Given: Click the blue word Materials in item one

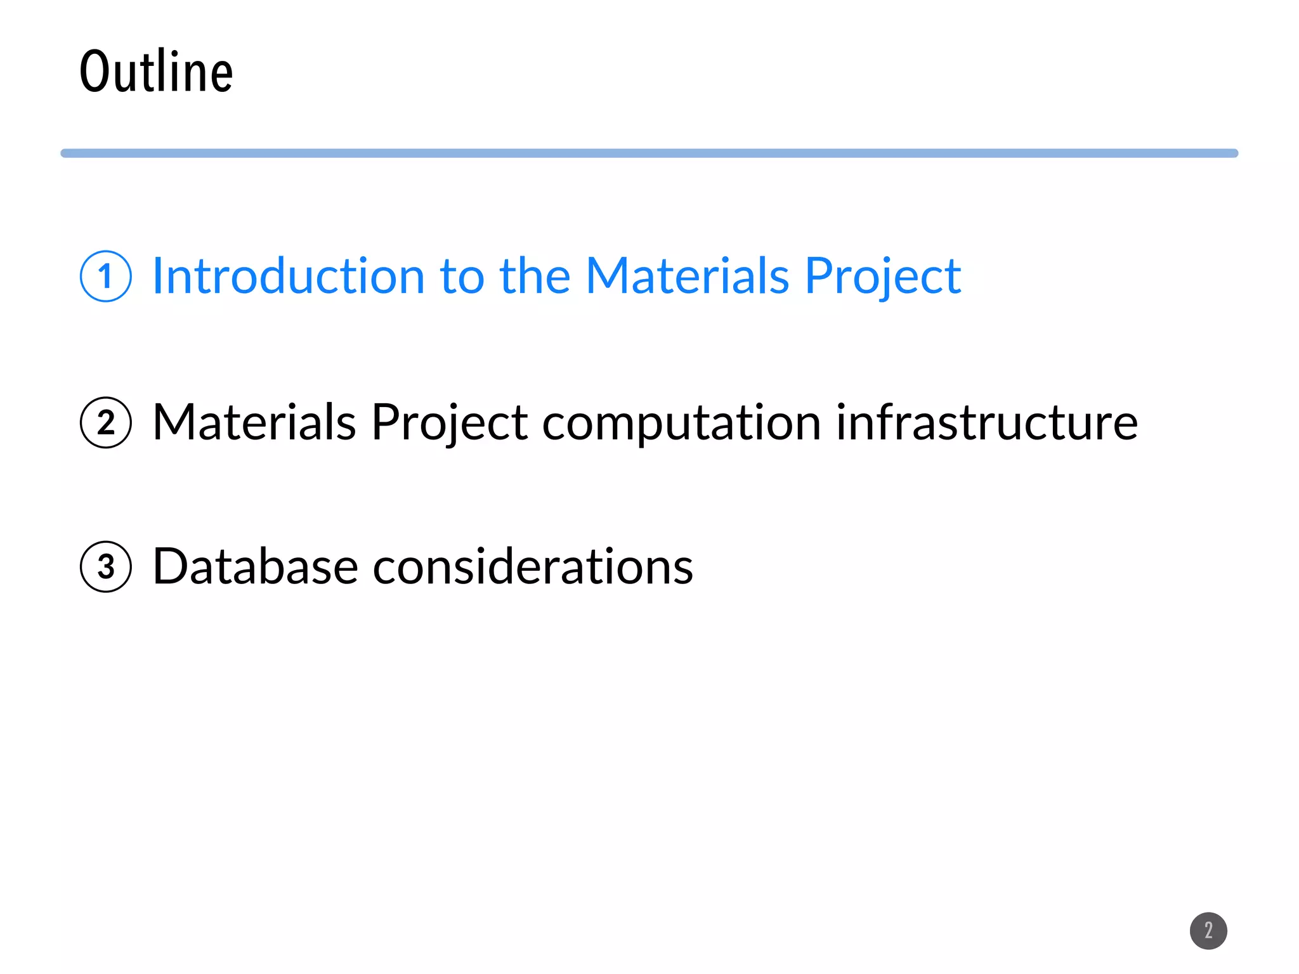Looking at the screenshot, I should point(687,276).
